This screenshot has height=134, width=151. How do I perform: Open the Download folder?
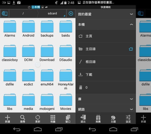(x=47, y=53)
